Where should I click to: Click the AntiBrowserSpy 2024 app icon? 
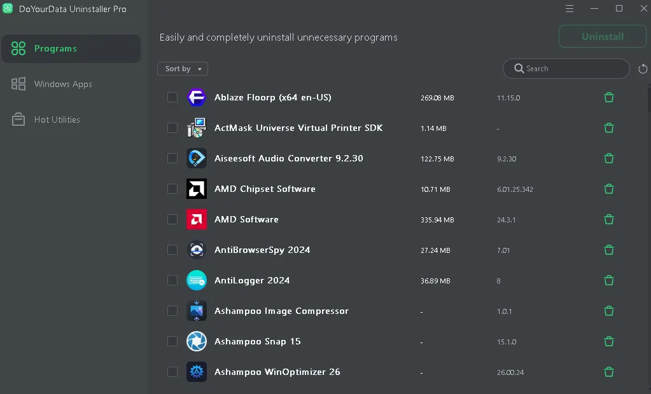[197, 250]
